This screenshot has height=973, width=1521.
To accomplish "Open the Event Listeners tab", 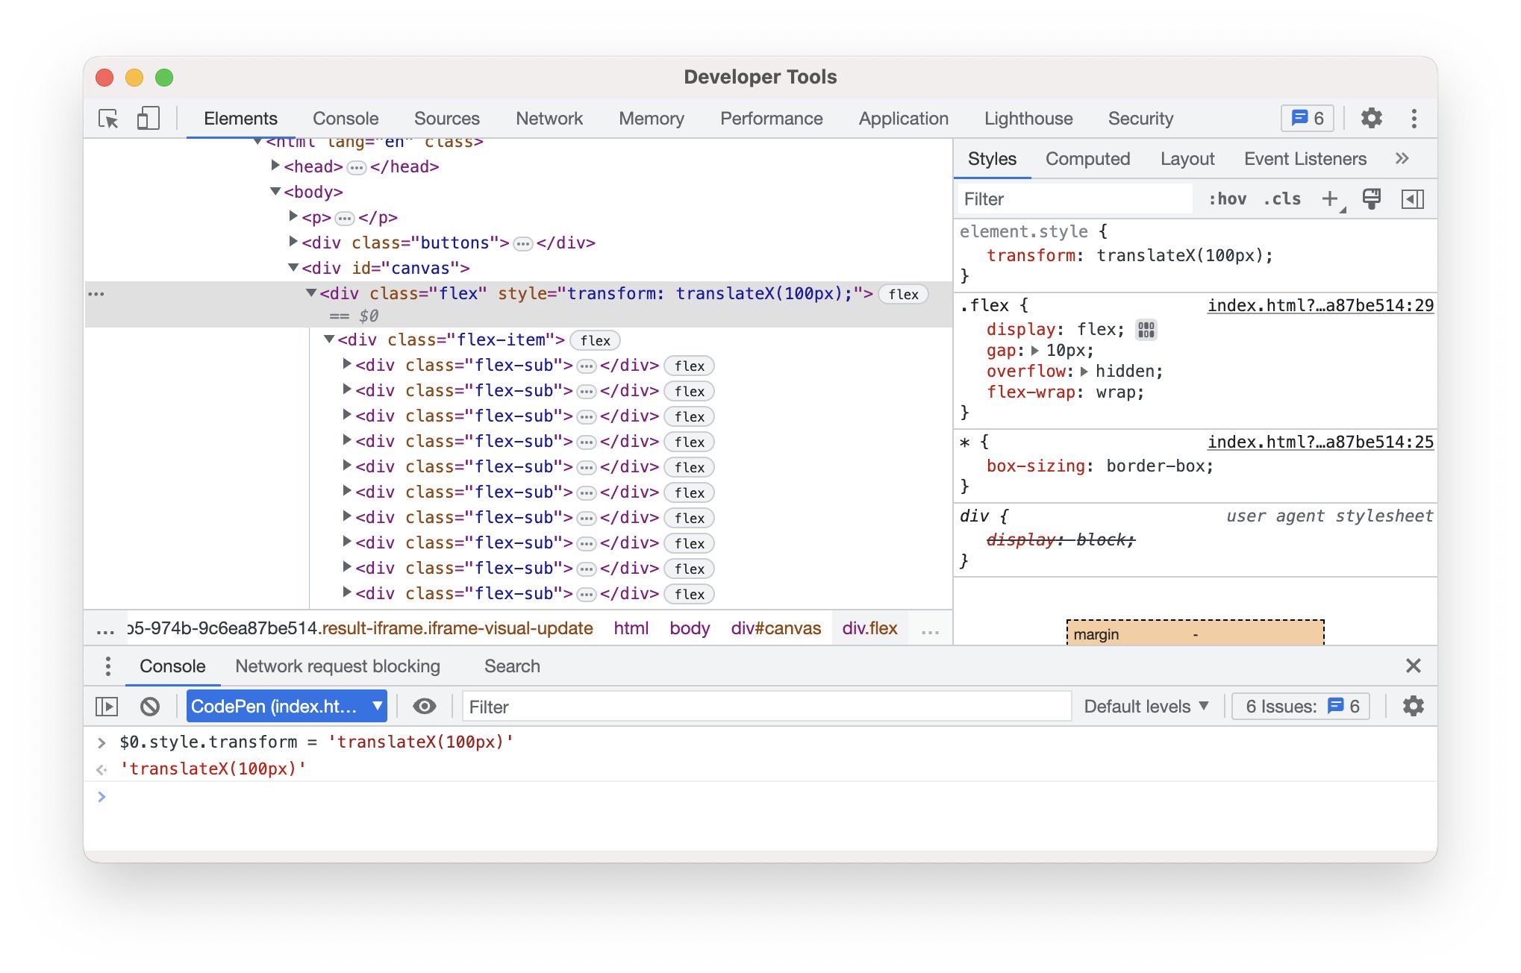I will 1305,159.
